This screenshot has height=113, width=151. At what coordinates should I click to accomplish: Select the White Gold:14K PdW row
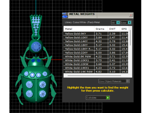click(96, 72)
